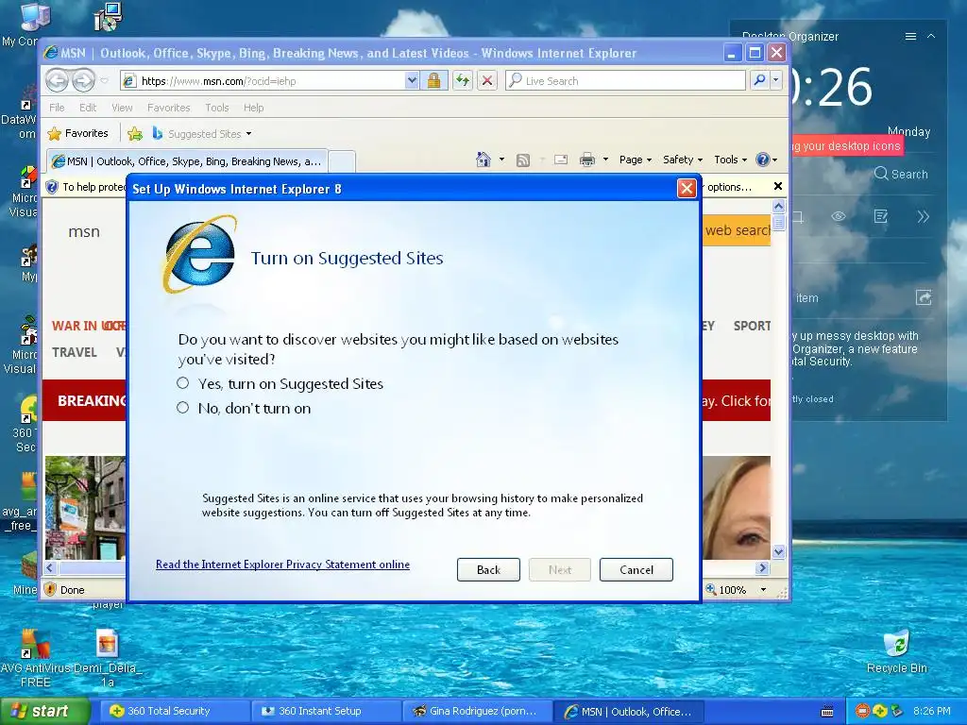967x725 pixels.
Task: Click Add to Favorites Bar icon
Action: (x=135, y=133)
